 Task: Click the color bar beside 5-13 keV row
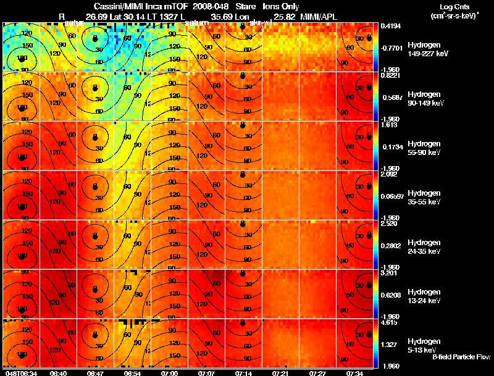375,343
